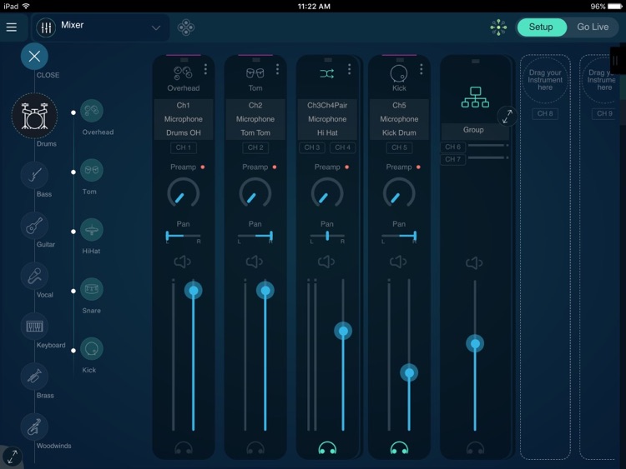The image size is (626, 469).
Task: Select the CH 5 input tag
Action: (x=399, y=147)
